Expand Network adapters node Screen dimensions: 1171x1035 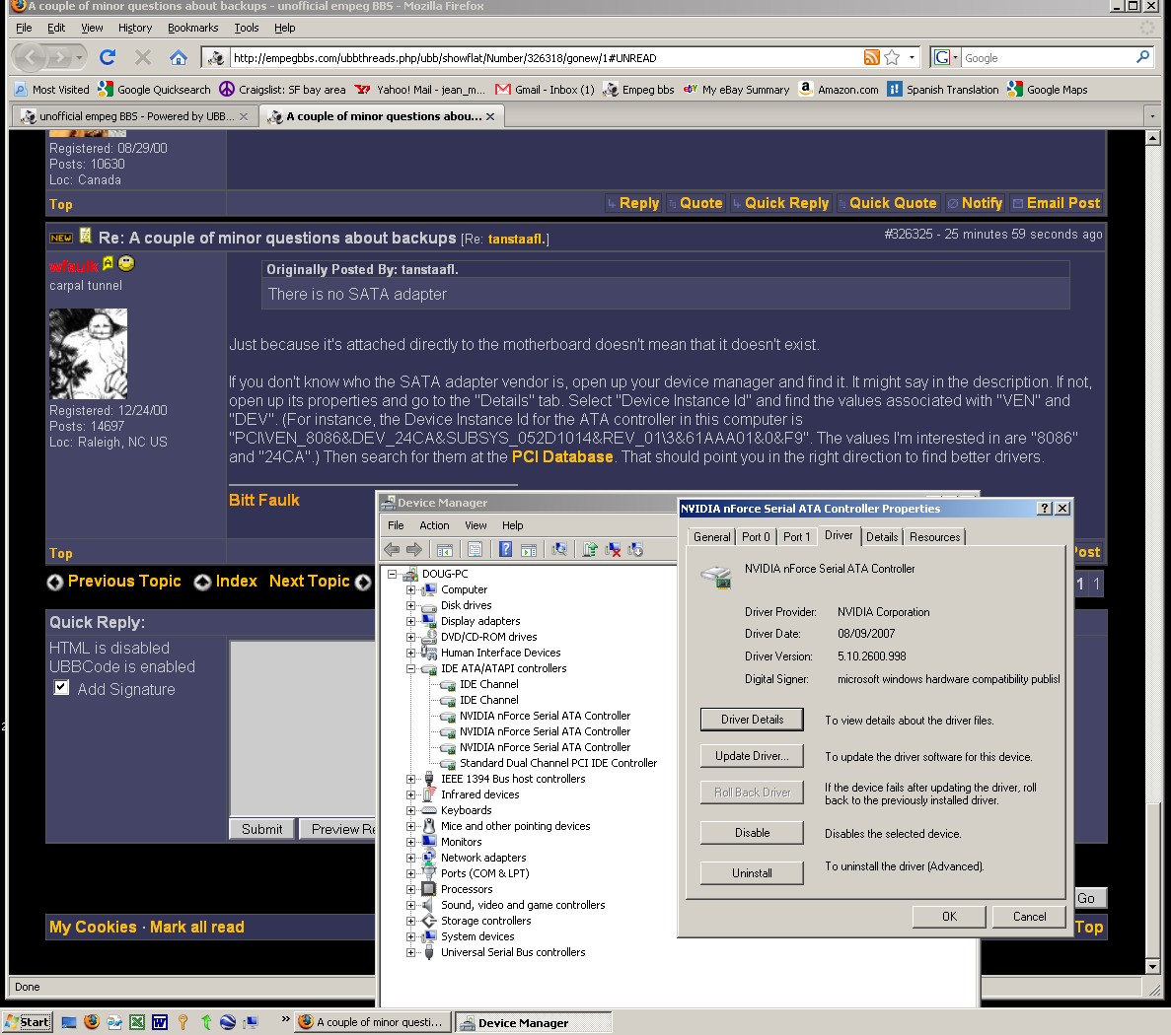(x=410, y=858)
